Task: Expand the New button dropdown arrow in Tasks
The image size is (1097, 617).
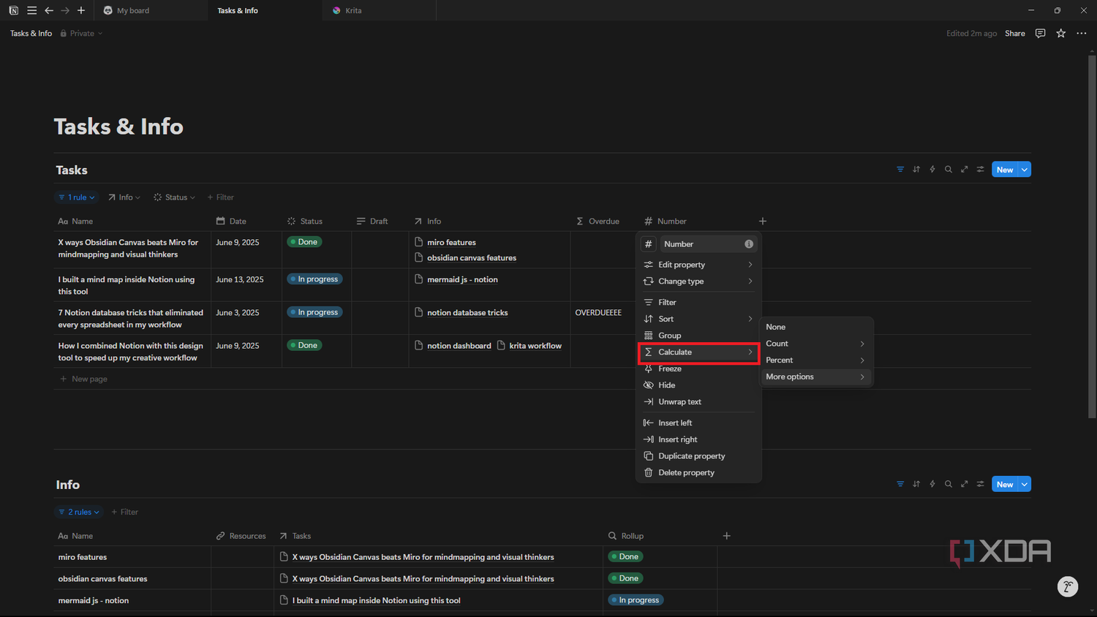Action: 1025,170
